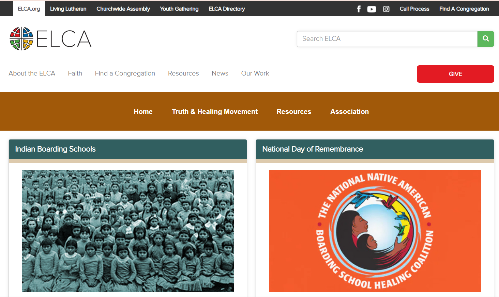Open the Our Work menu

coord(255,73)
